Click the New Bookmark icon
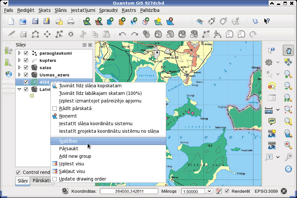Image resolution: width=297 pixels, height=198 pixels. (x=272, y=133)
